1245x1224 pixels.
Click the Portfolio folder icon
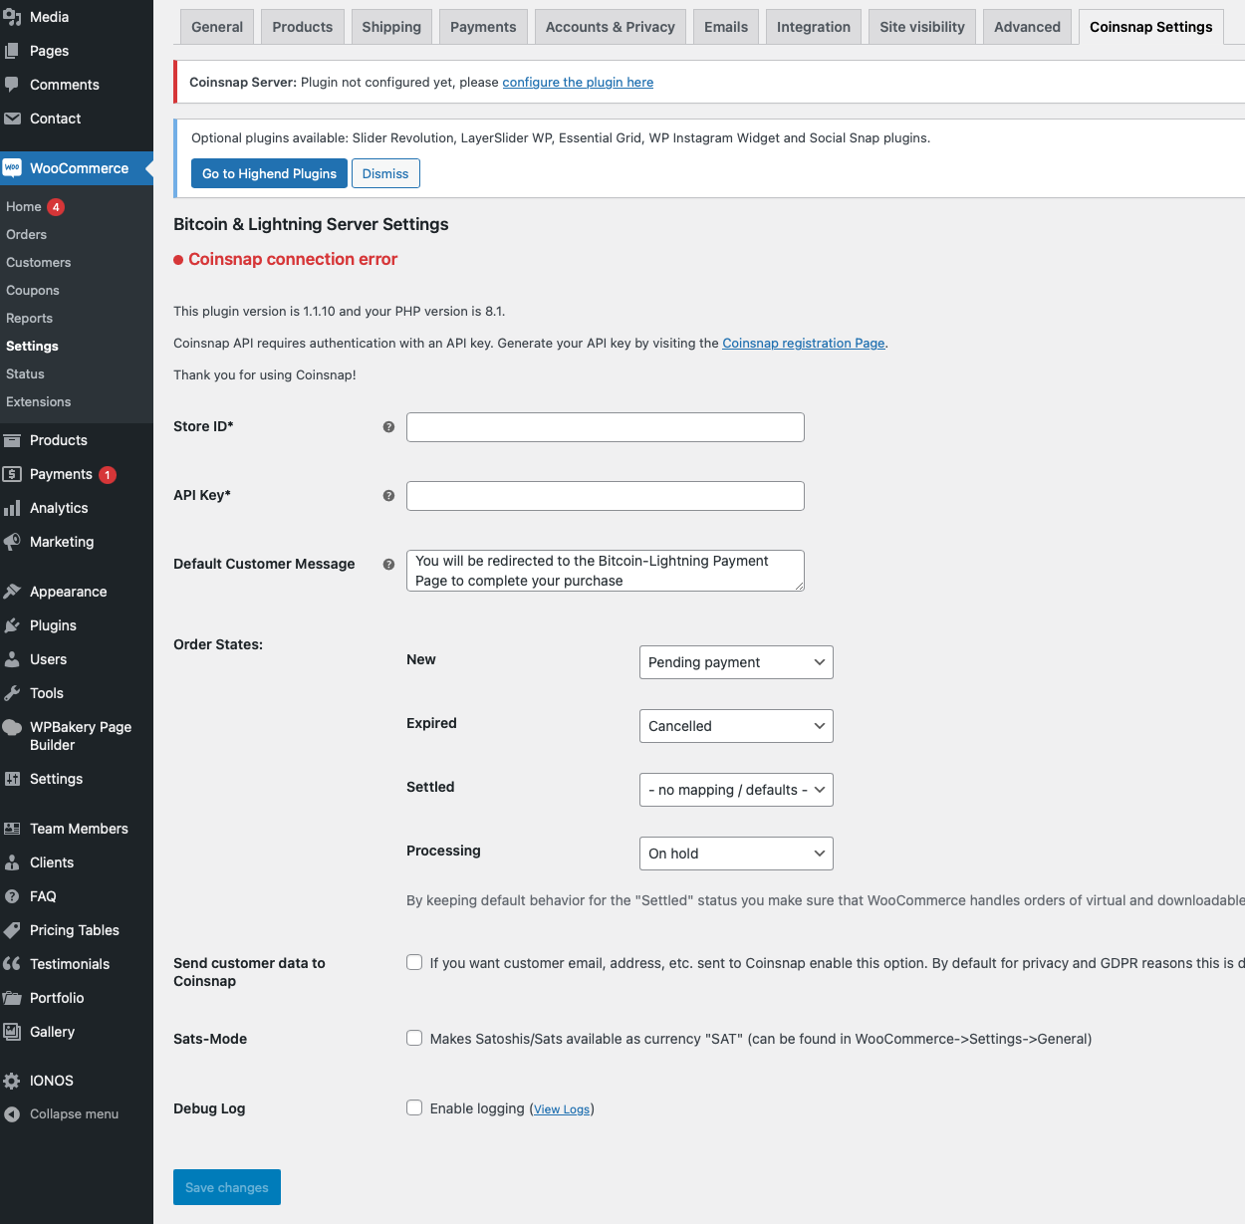click(x=12, y=998)
